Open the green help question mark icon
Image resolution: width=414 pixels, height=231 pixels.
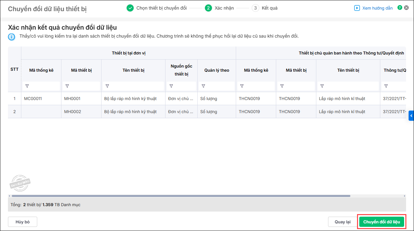pos(400,8)
